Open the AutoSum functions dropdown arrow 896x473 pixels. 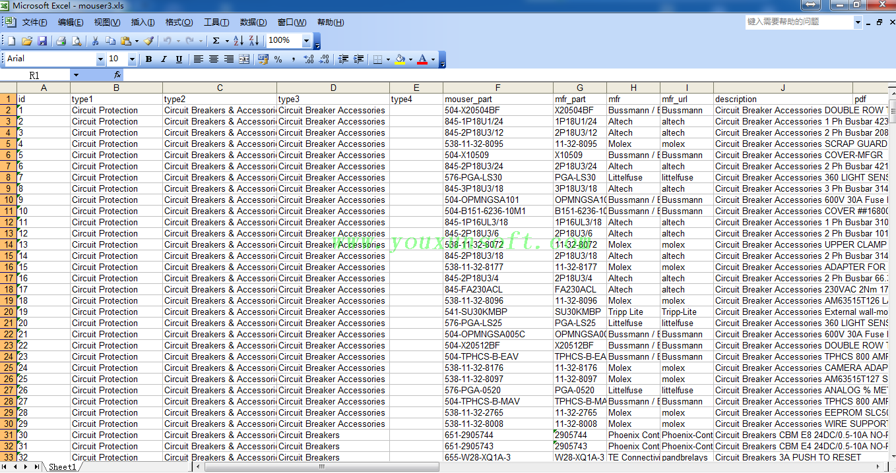[227, 41]
